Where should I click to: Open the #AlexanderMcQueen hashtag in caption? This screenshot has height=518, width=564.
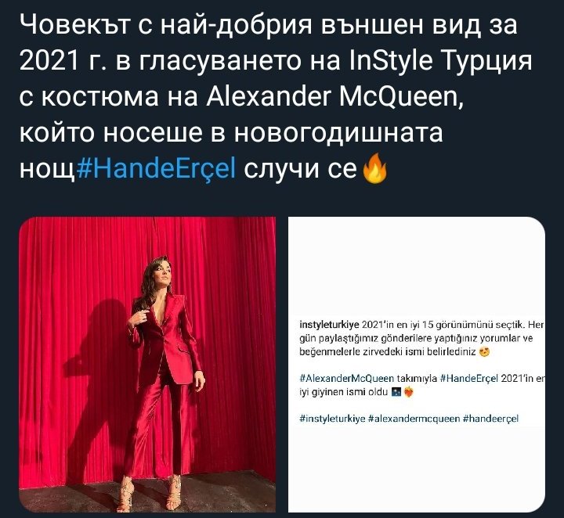tap(346, 378)
